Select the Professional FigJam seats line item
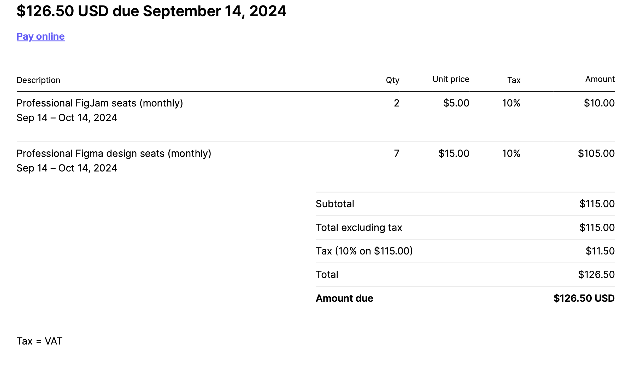The height and width of the screenshot is (368, 635). coord(100,103)
